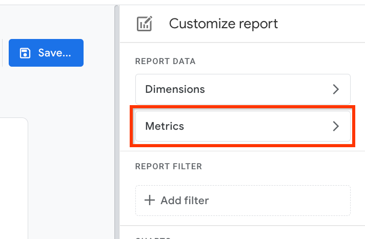Viewport: 365px width, 239px height.
Task: Click the REPORT FILTER section label
Action: (x=169, y=166)
